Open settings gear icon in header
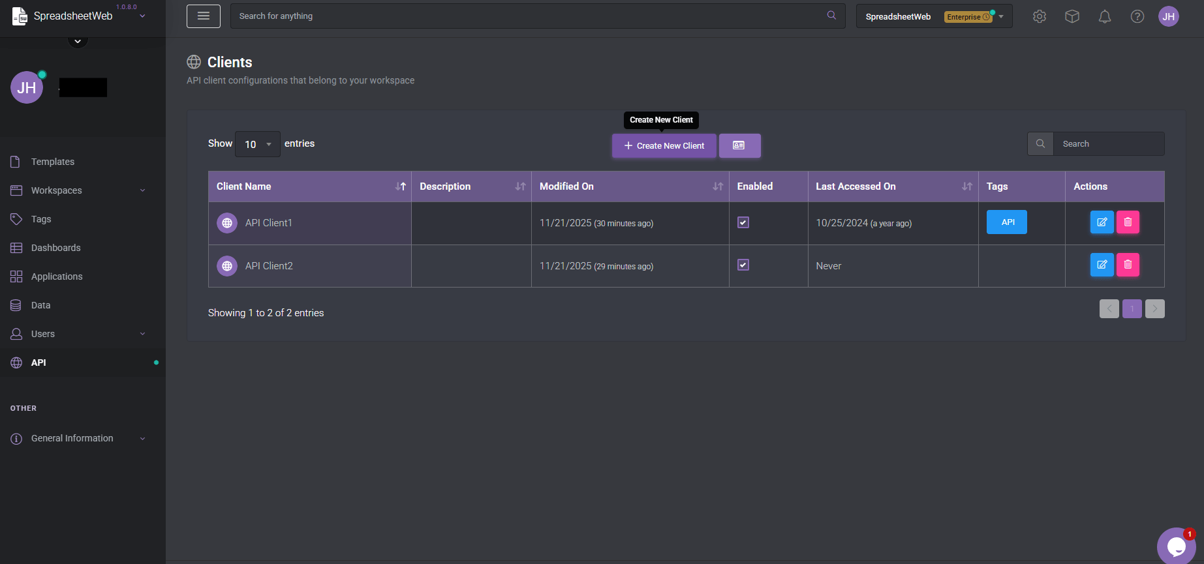Viewport: 1204px width, 564px height. (1039, 17)
